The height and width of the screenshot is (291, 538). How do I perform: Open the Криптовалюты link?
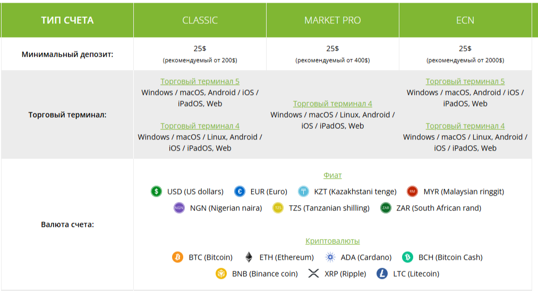(x=332, y=241)
